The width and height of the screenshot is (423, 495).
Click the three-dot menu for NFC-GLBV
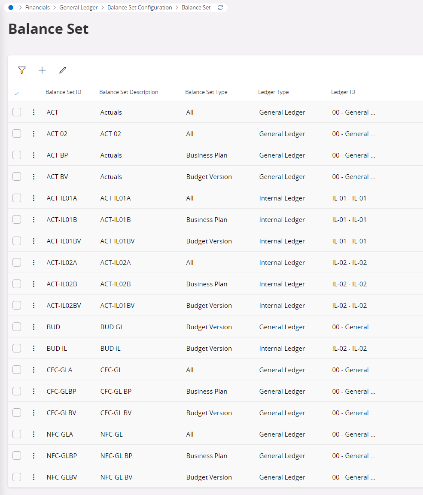click(33, 477)
